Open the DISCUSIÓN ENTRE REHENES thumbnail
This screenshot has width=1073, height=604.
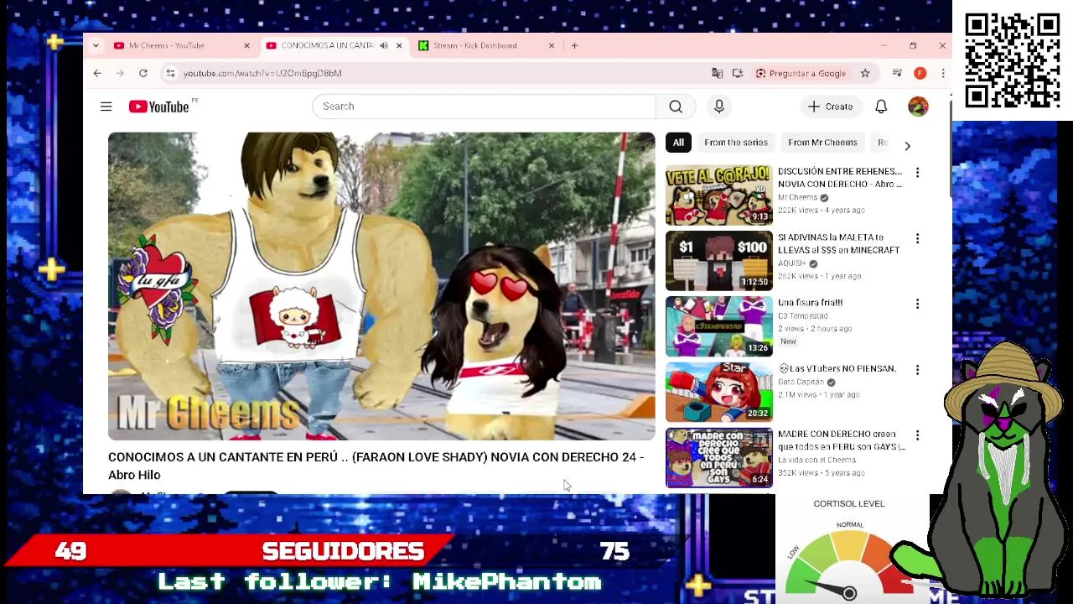coord(718,195)
